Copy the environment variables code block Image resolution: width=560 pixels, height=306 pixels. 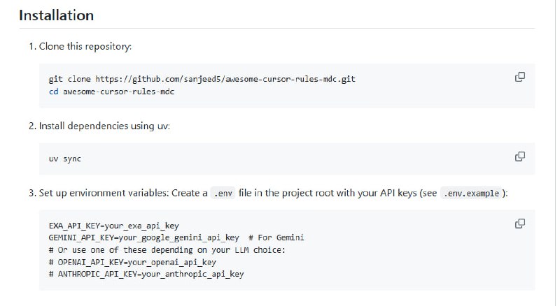pyautogui.click(x=520, y=224)
